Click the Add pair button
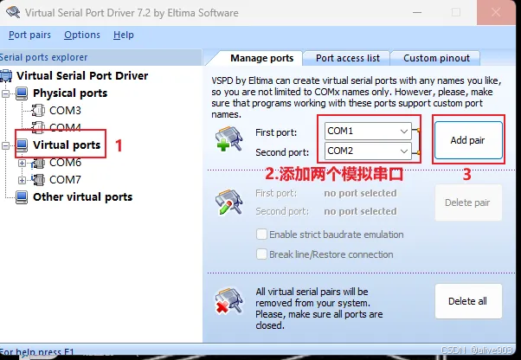 point(468,140)
